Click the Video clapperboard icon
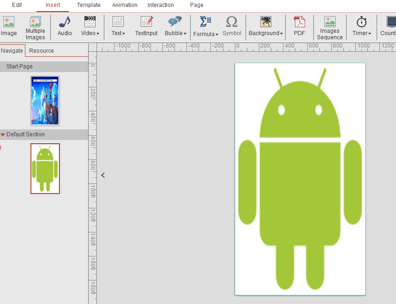The width and height of the screenshot is (396, 304). (x=90, y=22)
